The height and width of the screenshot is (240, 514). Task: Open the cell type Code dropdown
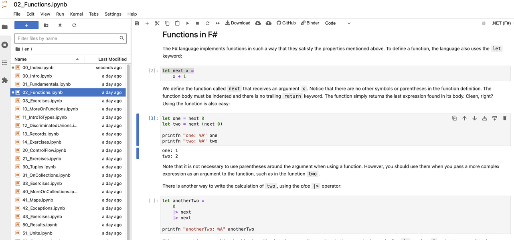click(x=338, y=23)
